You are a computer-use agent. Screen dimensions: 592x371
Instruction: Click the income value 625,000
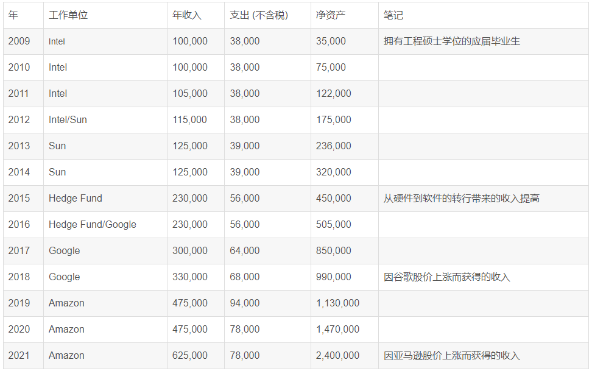pos(190,356)
